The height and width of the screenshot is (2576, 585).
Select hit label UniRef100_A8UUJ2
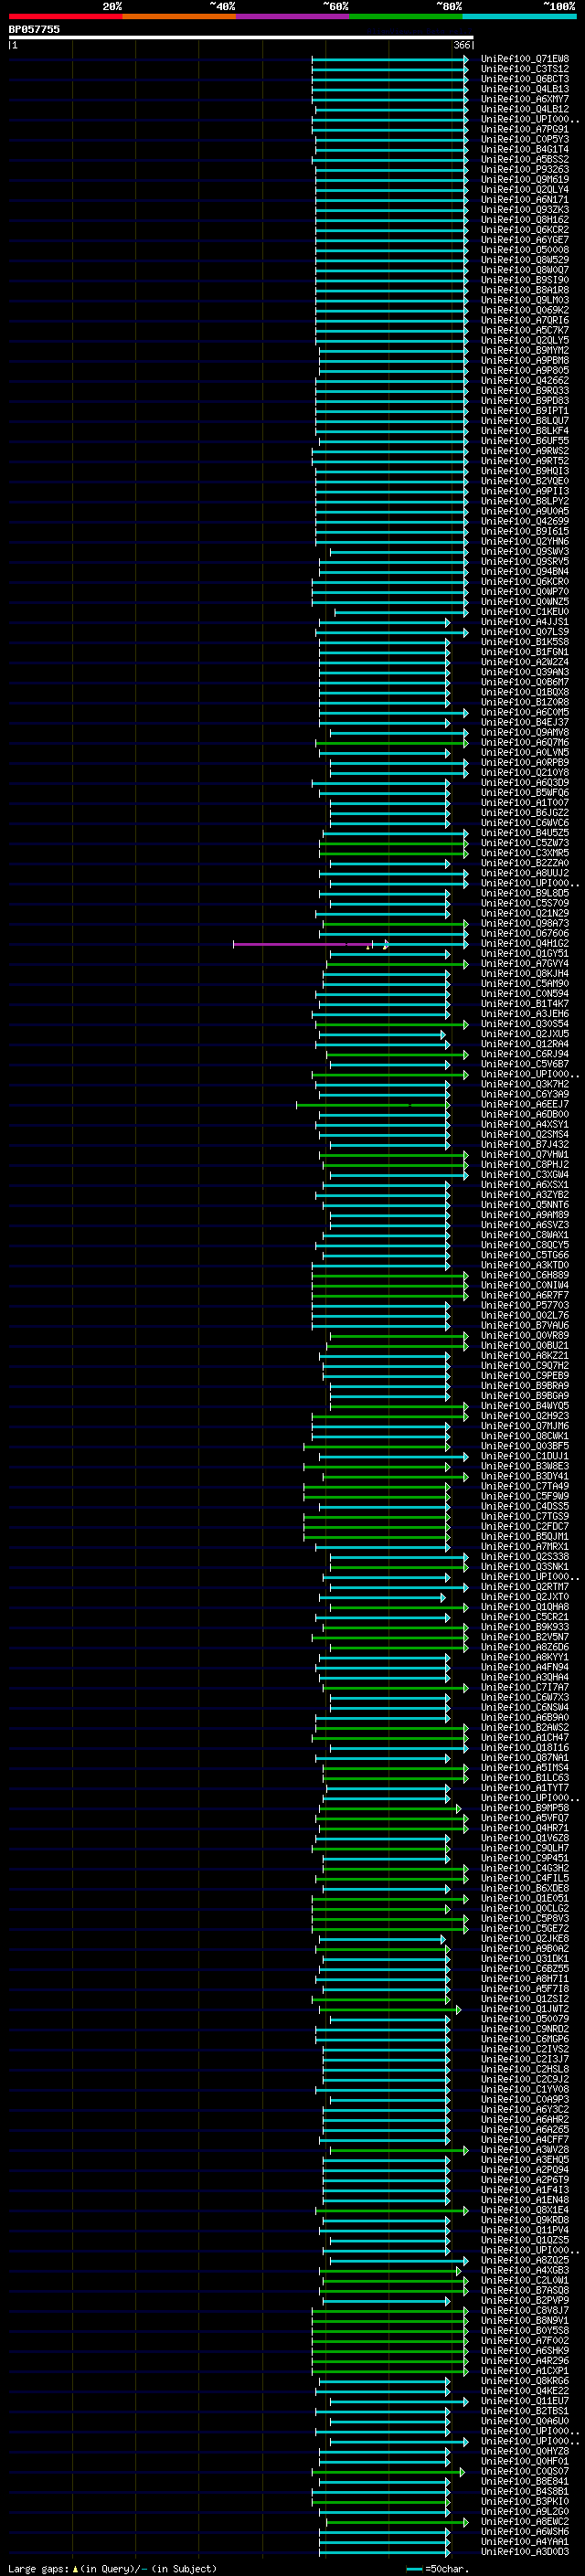coord(525,873)
